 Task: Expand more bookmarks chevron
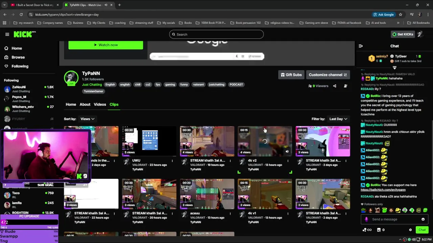(x=398, y=23)
